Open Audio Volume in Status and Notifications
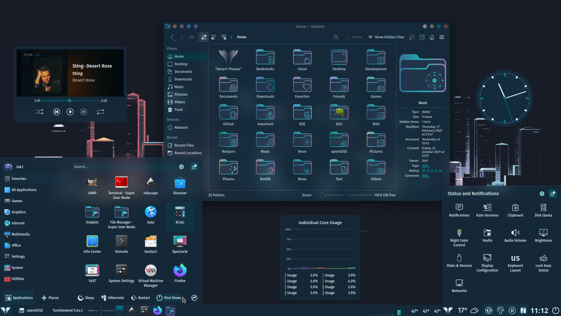The image size is (561, 316). pyautogui.click(x=515, y=236)
